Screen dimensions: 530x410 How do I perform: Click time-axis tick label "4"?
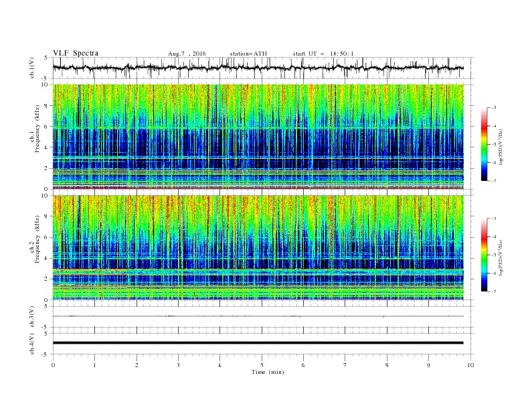[x=219, y=365]
